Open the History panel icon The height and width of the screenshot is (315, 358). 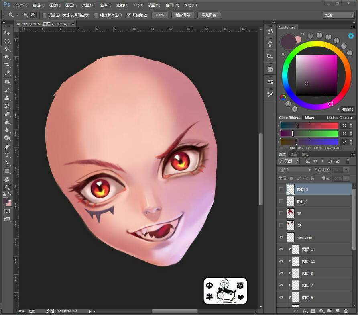pyautogui.click(x=270, y=32)
